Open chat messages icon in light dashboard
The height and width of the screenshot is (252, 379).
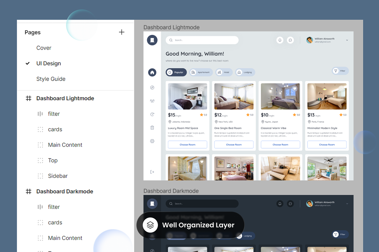click(x=291, y=40)
